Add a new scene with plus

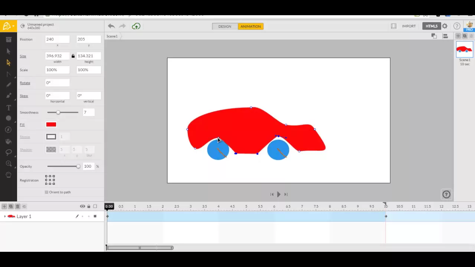pos(458,36)
